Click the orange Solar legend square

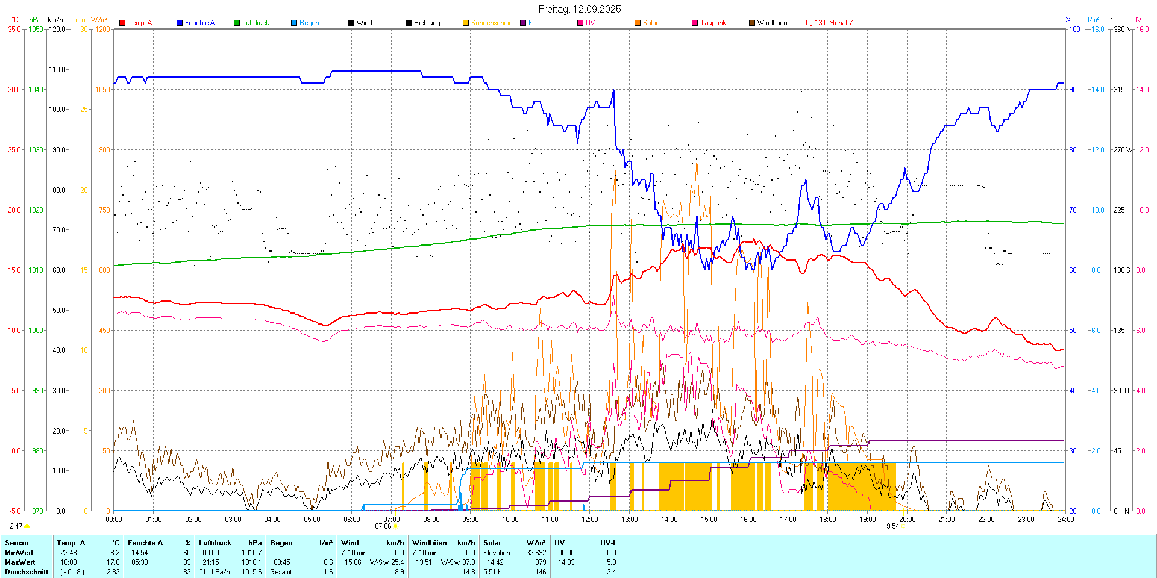click(638, 23)
